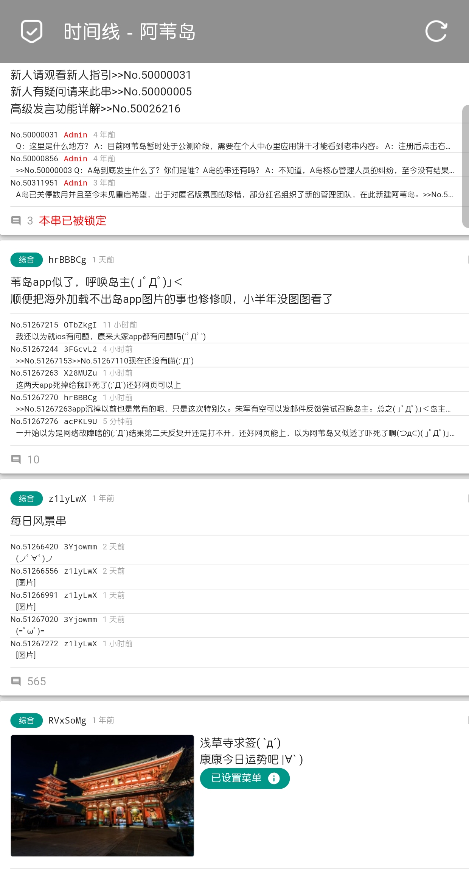Viewport: 469px width, 875px height.
Task: Open reply No.51267276 by acPKL9U
Action: pyautogui.click(x=234, y=428)
